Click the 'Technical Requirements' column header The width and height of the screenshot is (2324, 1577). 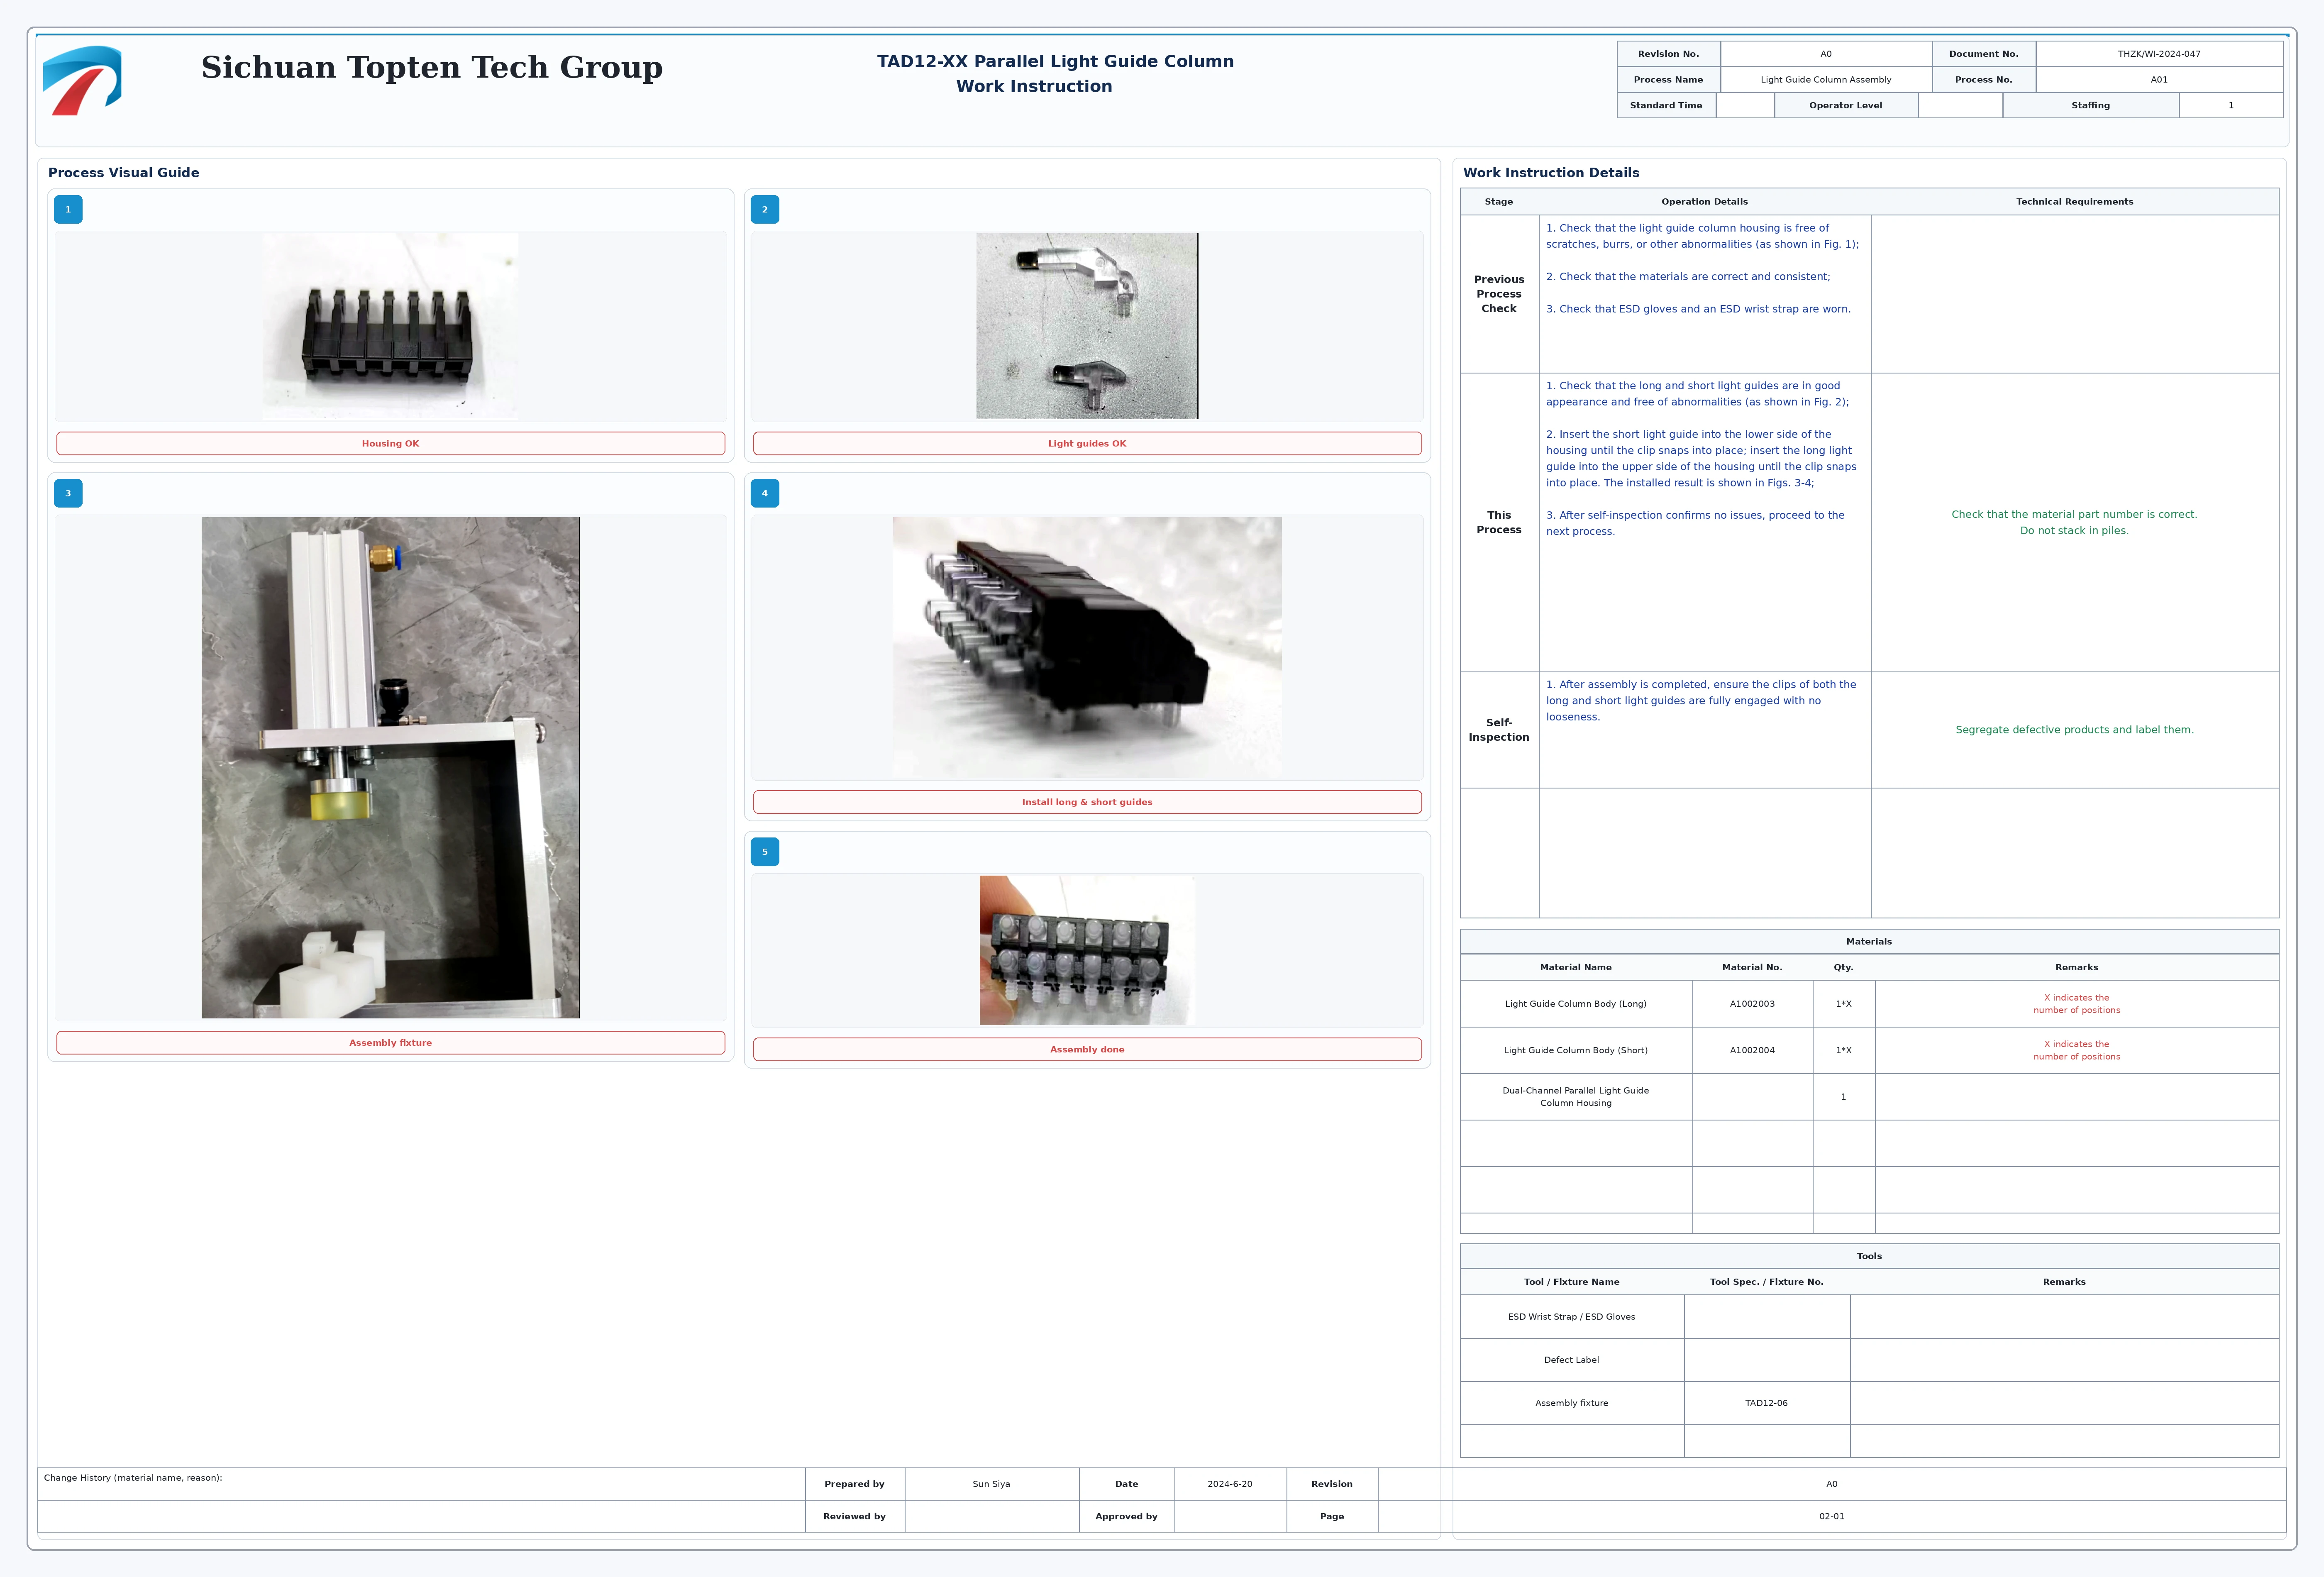pyautogui.click(x=2074, y=202)
